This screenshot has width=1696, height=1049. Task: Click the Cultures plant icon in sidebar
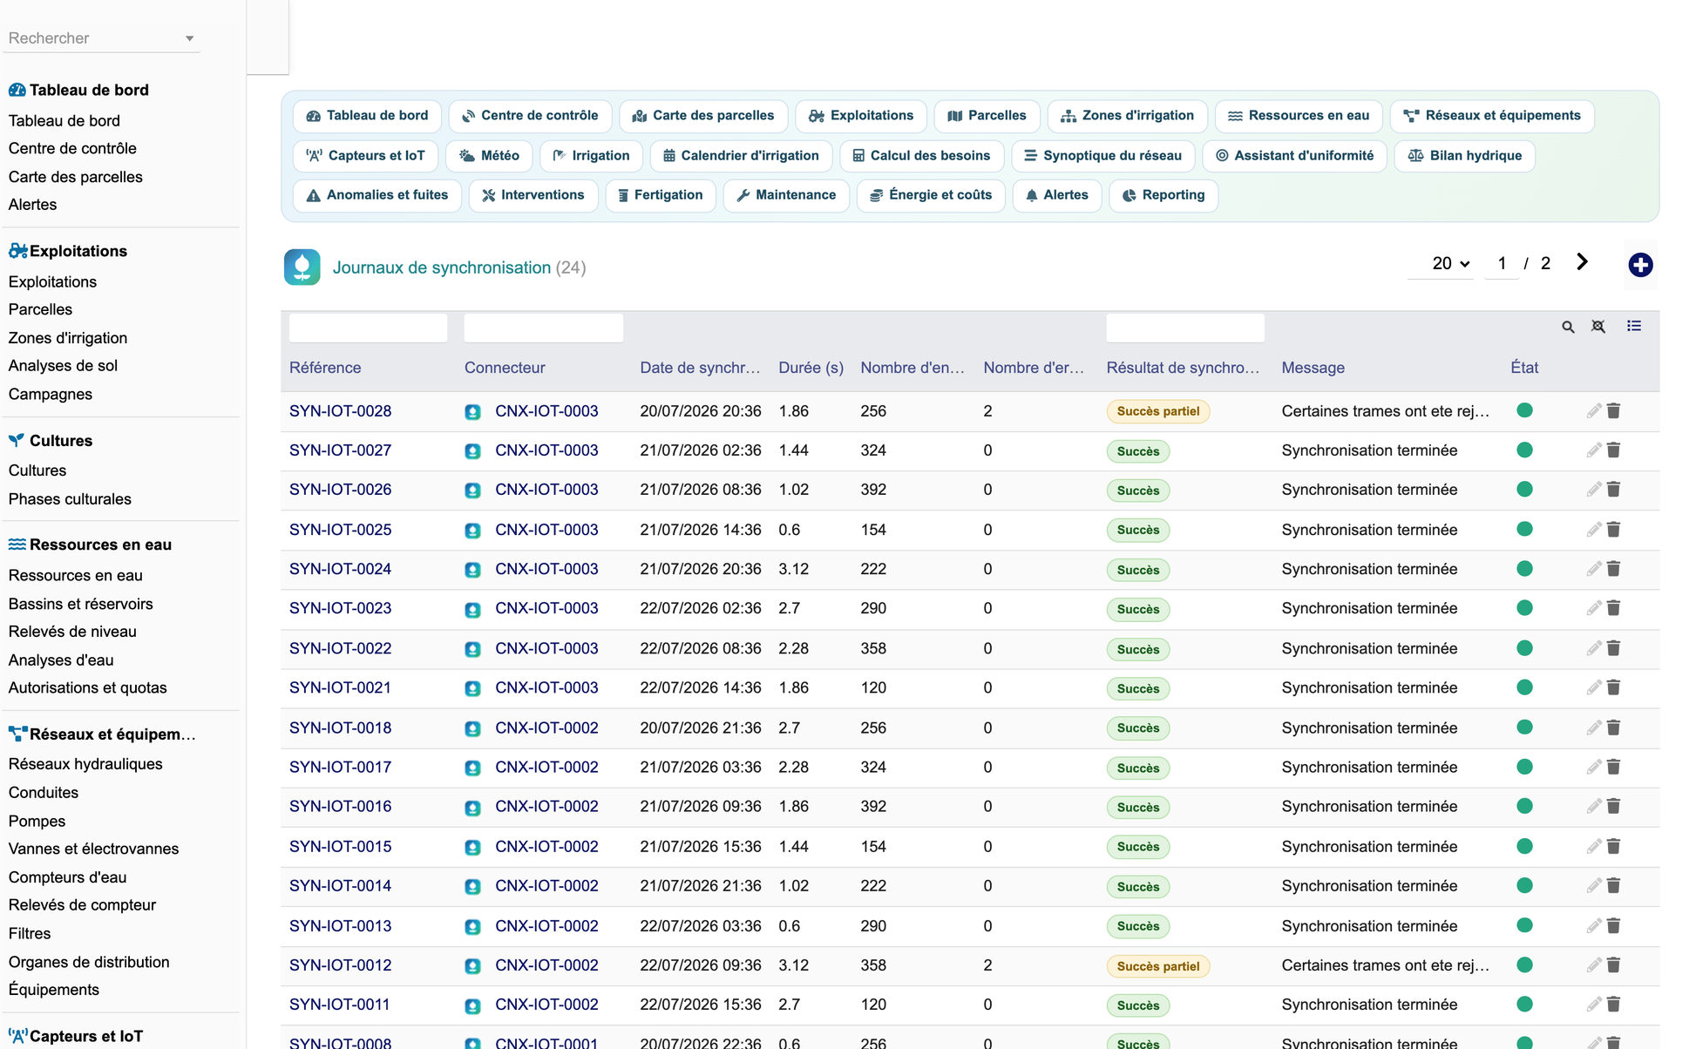[17, 441]
